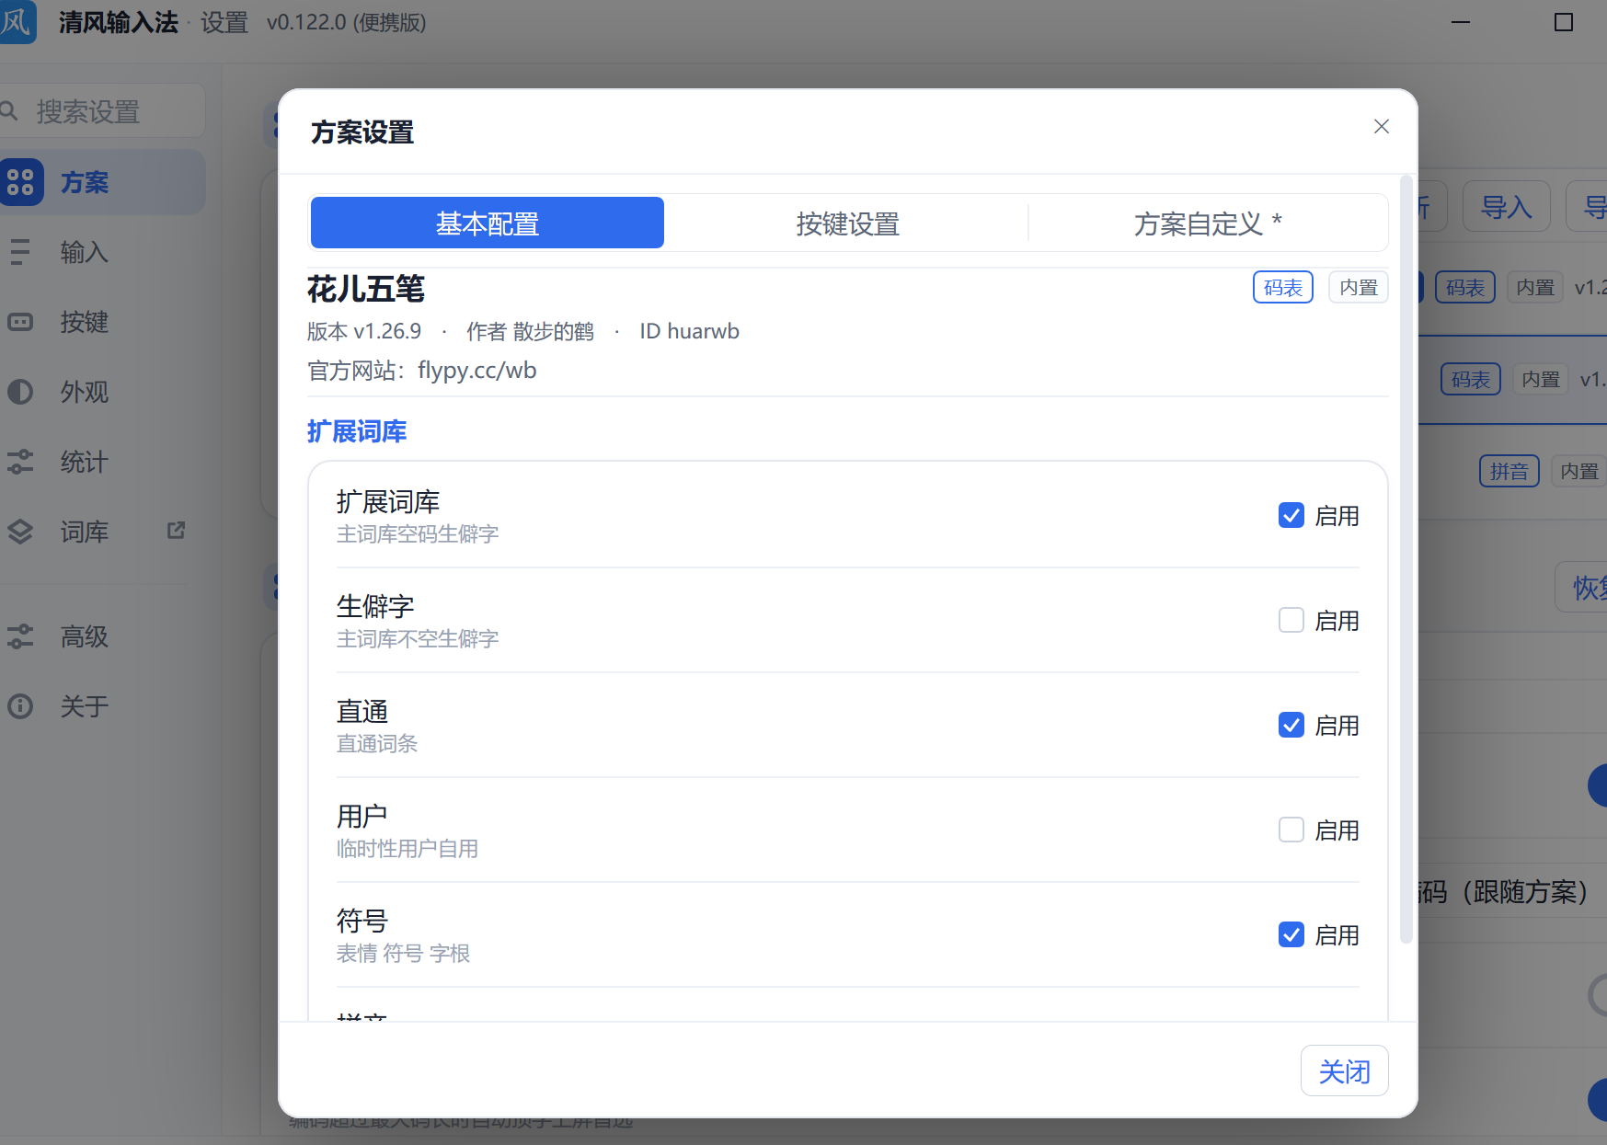Screen dimensions: 1607x1145
Task: Click the external-link icon beside 词库
Action: (x=176, y=530)
